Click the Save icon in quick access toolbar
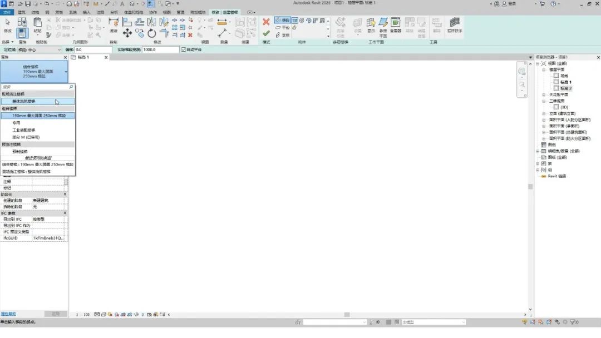The image size is (601, 338). [x=28, y=3]
